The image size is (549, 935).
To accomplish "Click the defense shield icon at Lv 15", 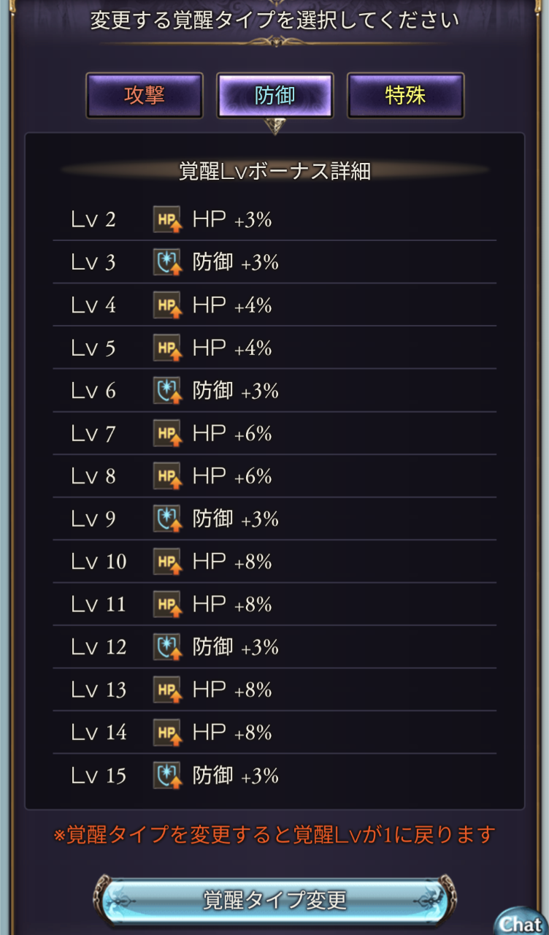I will (166, 775).
